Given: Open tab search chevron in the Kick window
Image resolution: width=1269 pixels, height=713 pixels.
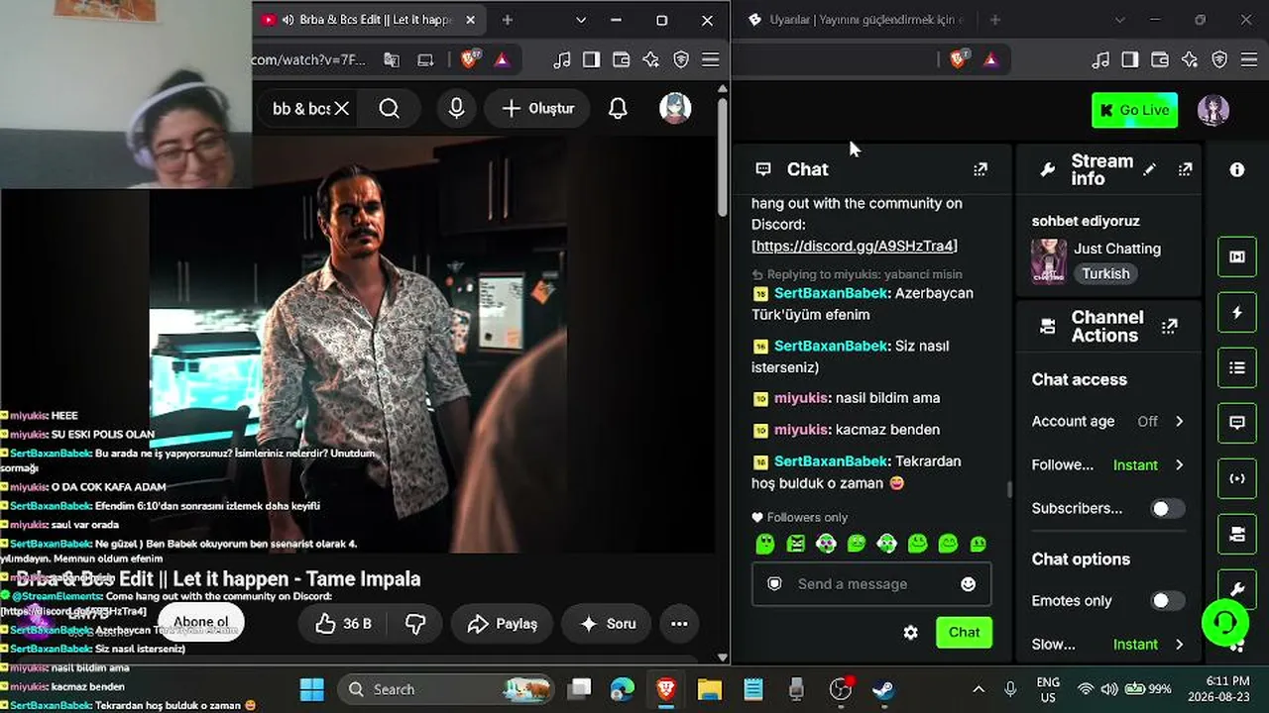Looking at the screenshot, I should (1120, 20).
